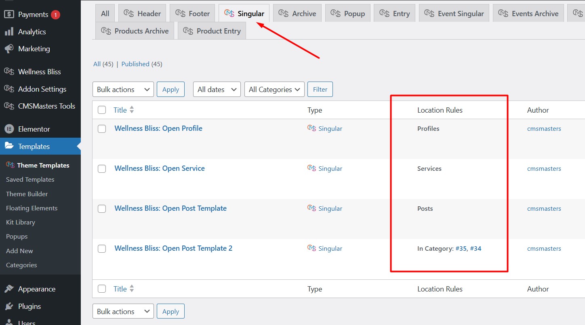This screenshot has height=325, width=585.
Task: Click the bottom Apply button
Action: click(170, 311)
